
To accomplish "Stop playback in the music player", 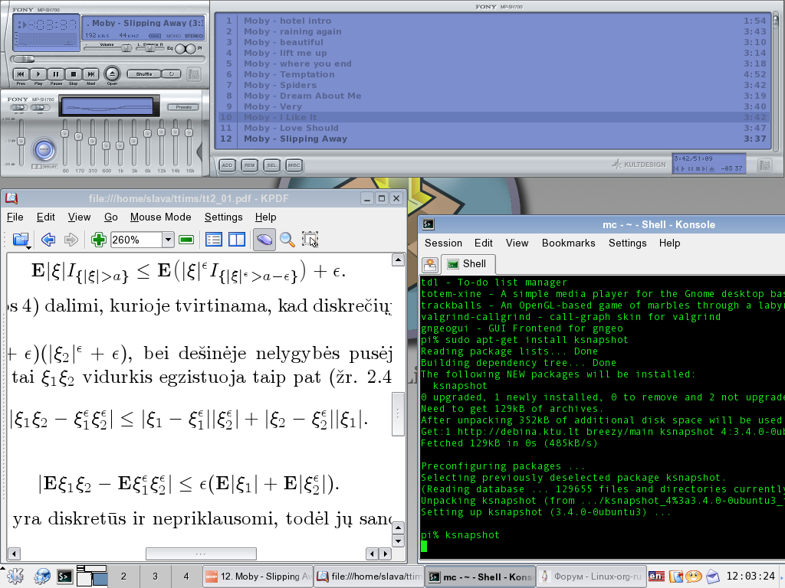I will 73,74.
